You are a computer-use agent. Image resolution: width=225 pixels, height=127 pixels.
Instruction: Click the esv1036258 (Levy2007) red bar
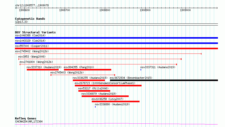pyautogui.click(x=116, y=101)
